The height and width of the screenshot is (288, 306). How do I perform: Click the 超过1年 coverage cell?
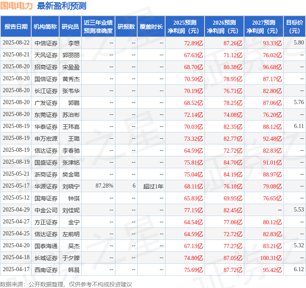[153, 186]
